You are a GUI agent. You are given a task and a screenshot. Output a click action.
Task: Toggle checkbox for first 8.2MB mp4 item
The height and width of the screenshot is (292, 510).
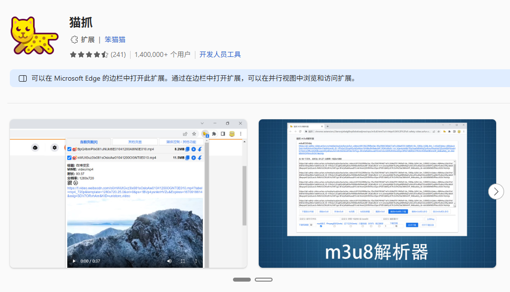[x=69, y=149]
